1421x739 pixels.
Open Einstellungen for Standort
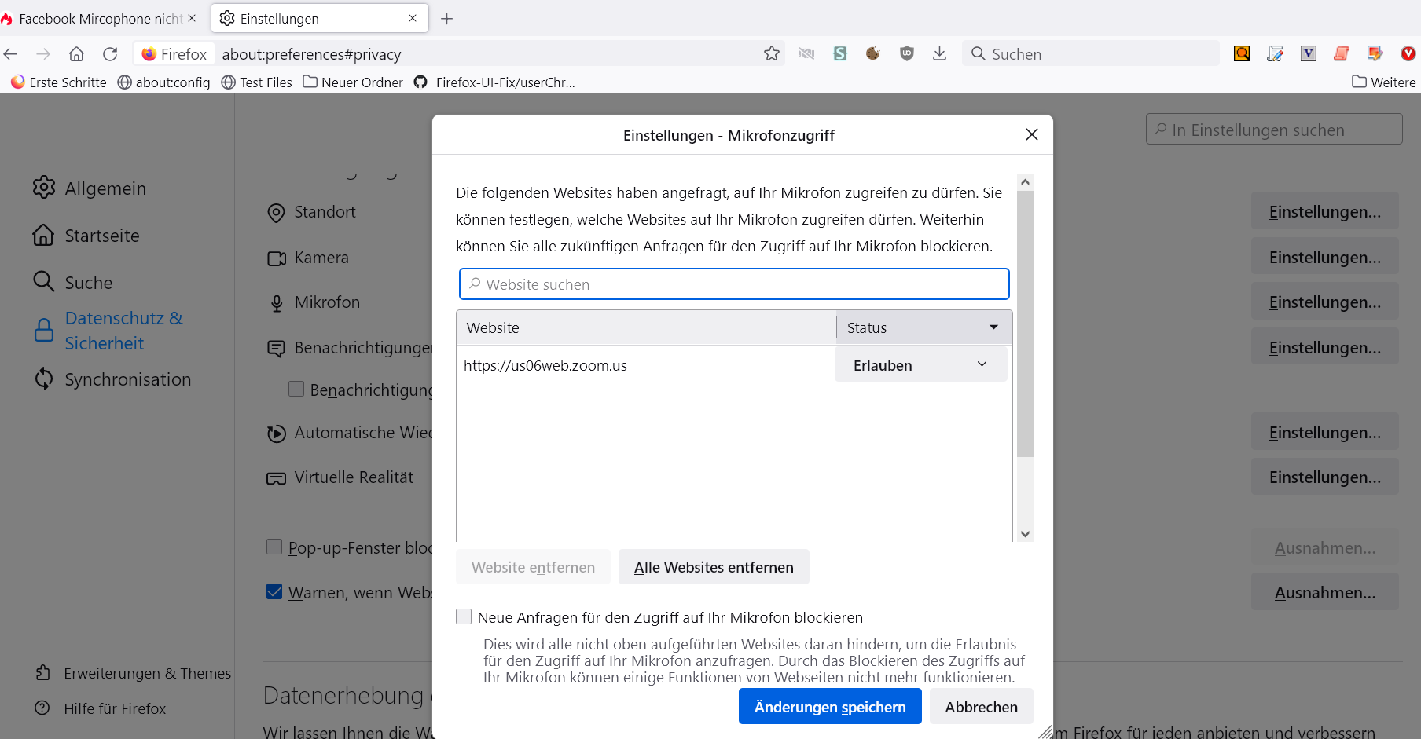pos(1324,211)
